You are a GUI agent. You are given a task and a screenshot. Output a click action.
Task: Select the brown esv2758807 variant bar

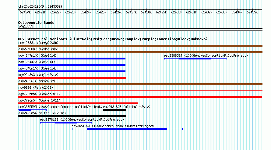tap(140, 52)
